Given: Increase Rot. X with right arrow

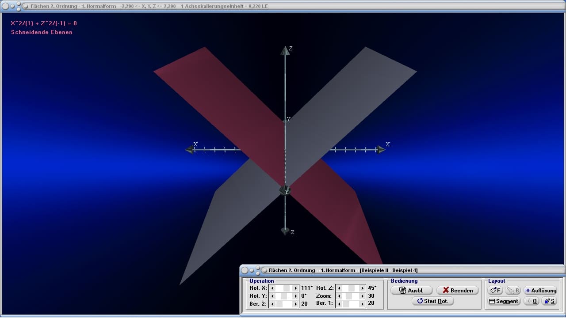Looking at the screenshot, I should tap(296, 288).
